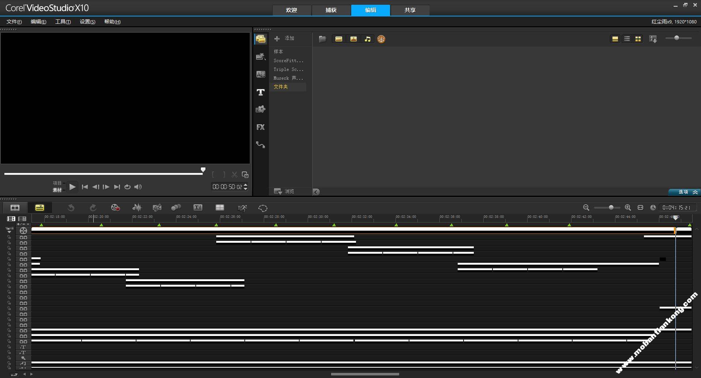Open the Instant Project templates panel

pos(261,57)
